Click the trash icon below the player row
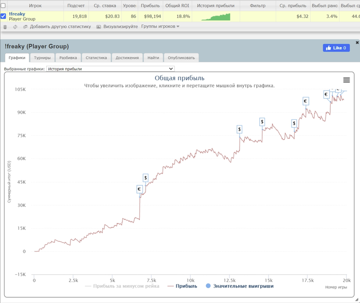 pyautogui.click(x=5, y=27)
